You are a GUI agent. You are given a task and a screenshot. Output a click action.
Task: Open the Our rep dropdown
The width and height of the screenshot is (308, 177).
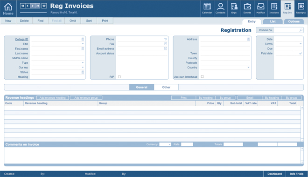(83, 68)
